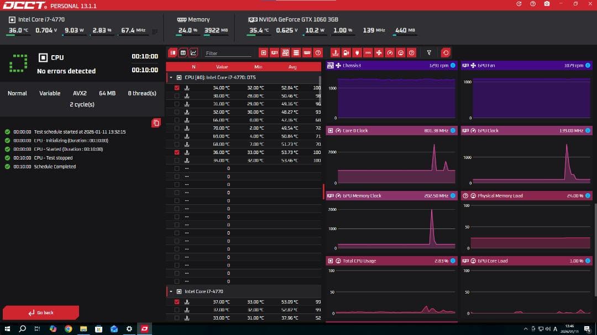Reset monitoring with the red refresh icon
The height and width of the screenshot is (335, 597).
point(446,53)
